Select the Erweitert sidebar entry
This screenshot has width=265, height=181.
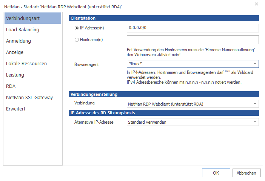[x=16, y=109]
